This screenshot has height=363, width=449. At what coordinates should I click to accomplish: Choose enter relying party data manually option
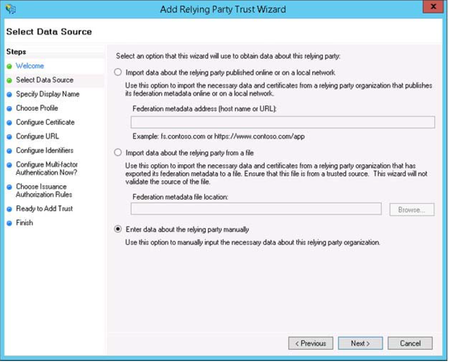[x=118, y=229]
